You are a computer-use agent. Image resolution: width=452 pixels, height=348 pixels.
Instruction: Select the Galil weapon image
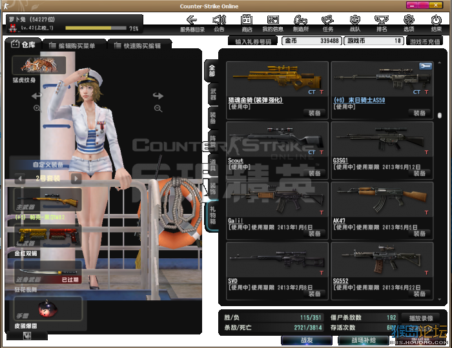277,199
